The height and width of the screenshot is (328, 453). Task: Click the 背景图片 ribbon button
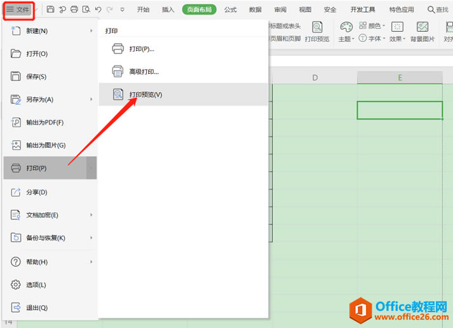click(423, 32)
